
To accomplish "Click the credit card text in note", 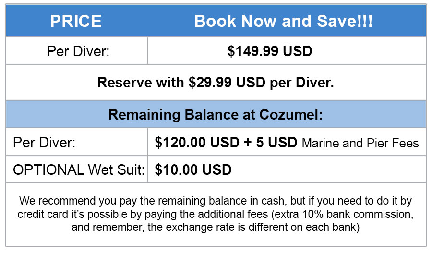I will (39, 214).
